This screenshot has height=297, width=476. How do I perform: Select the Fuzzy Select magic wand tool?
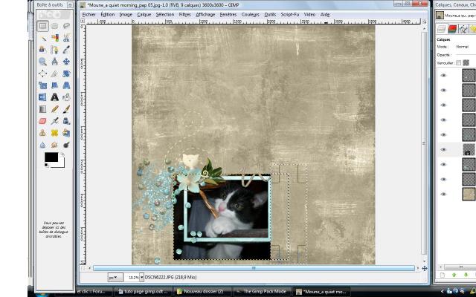point(43,38)
